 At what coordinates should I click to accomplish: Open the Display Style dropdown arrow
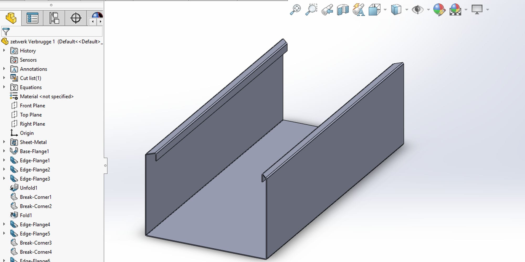[407, 10]
